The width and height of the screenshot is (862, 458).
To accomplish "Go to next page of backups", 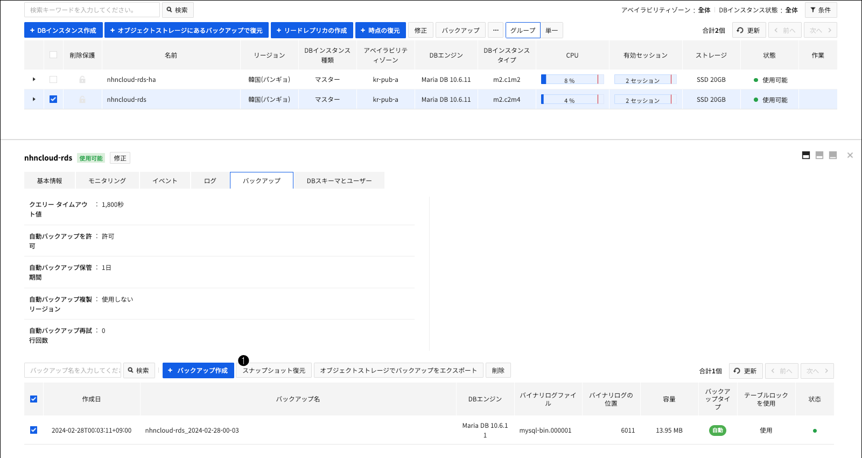I will pos(817,371).
